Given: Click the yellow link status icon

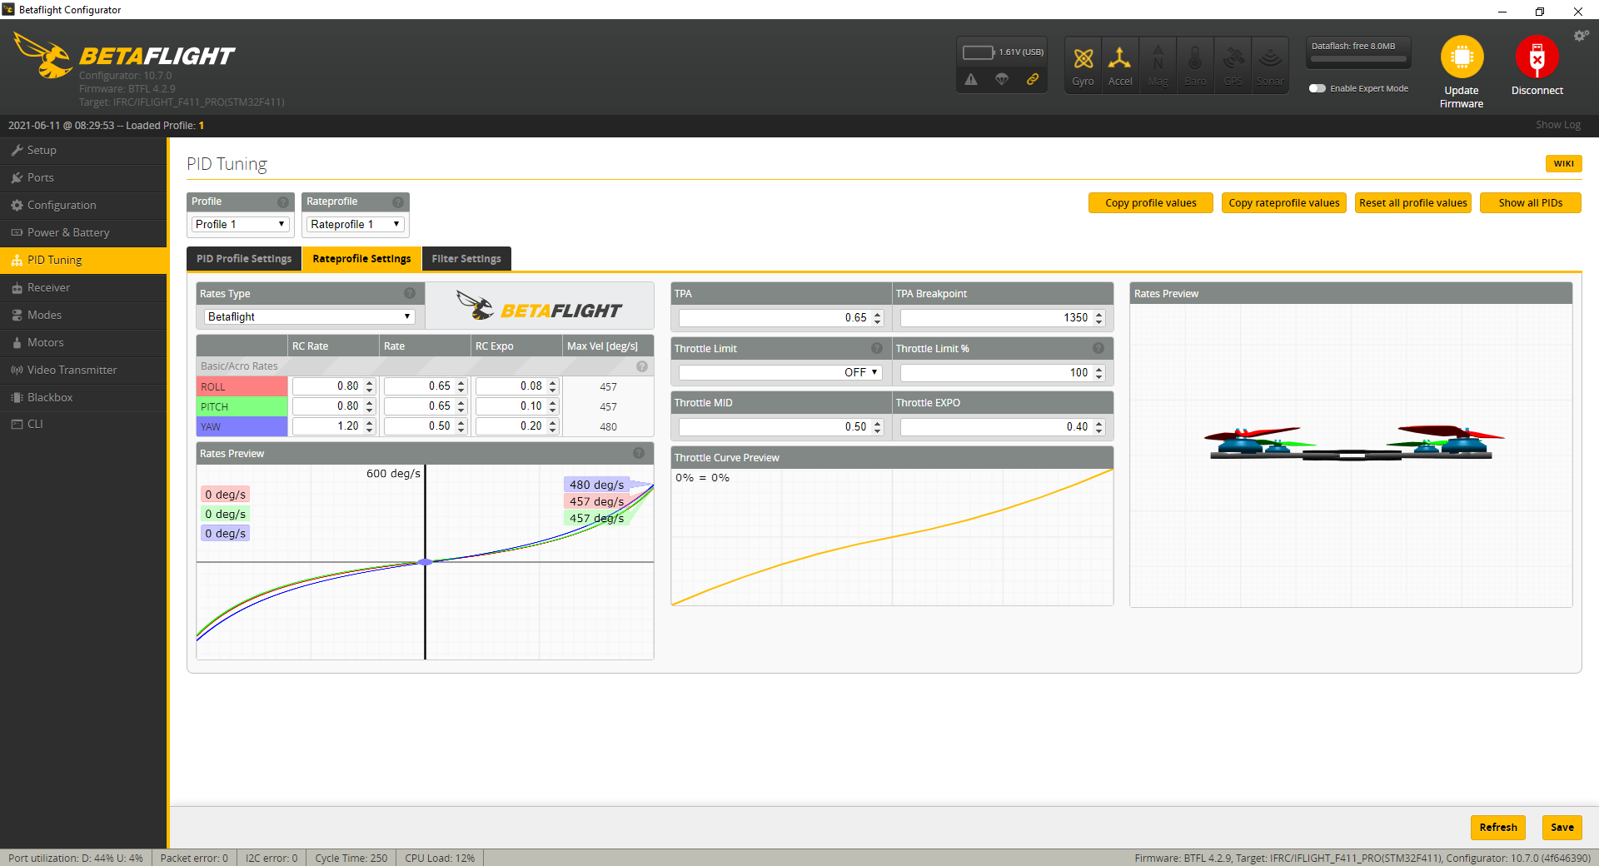Looking at the screenshot, I should 1033,79.
